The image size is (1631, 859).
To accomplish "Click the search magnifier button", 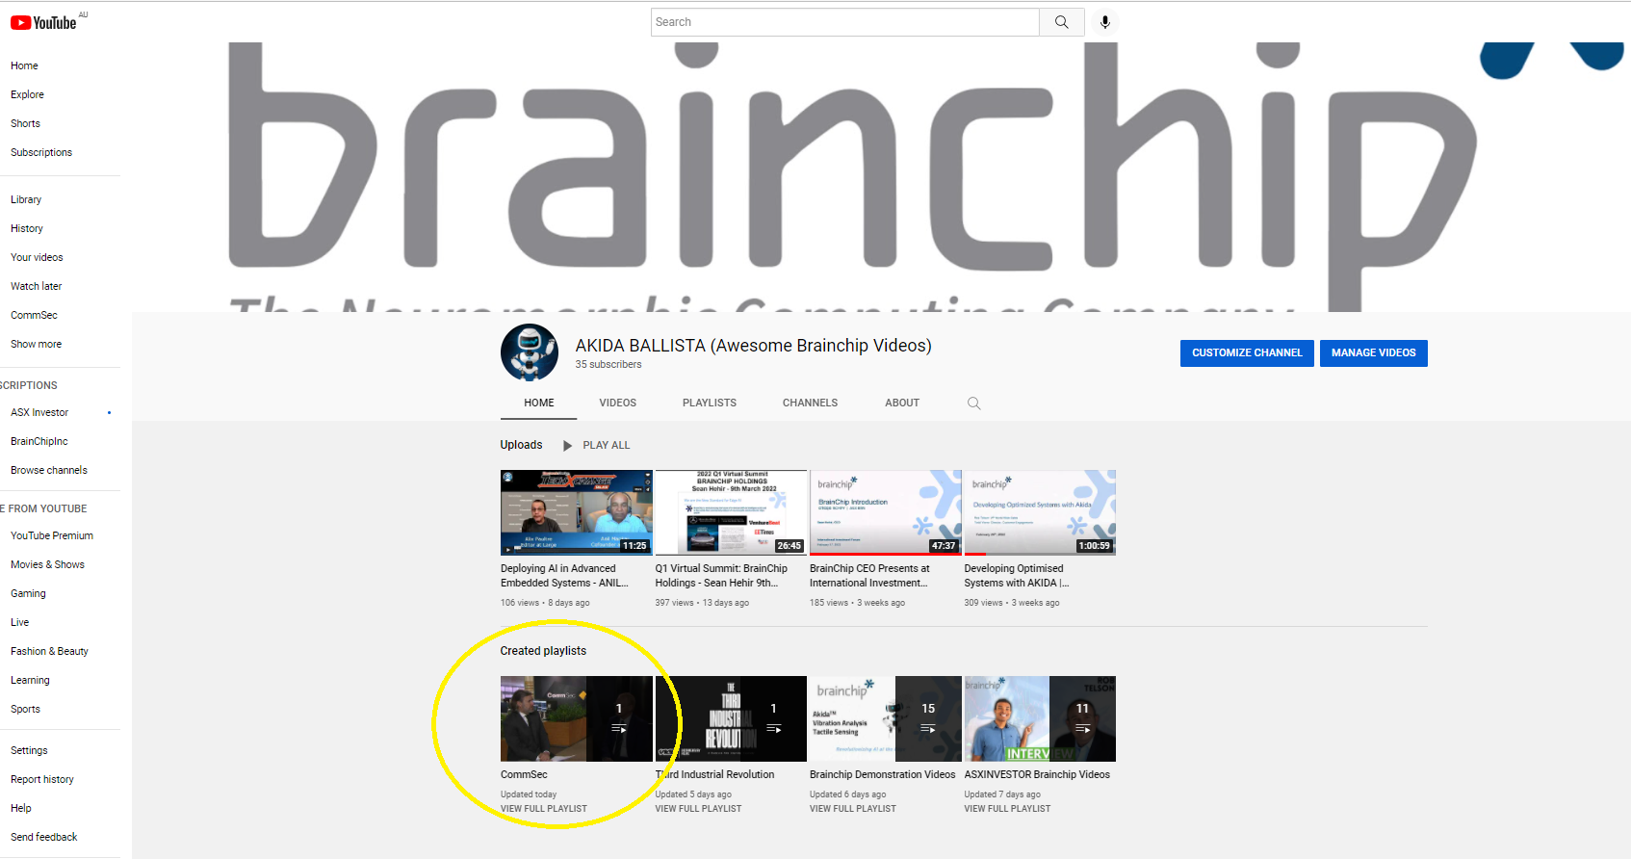I will click(x=1061, y=22).
